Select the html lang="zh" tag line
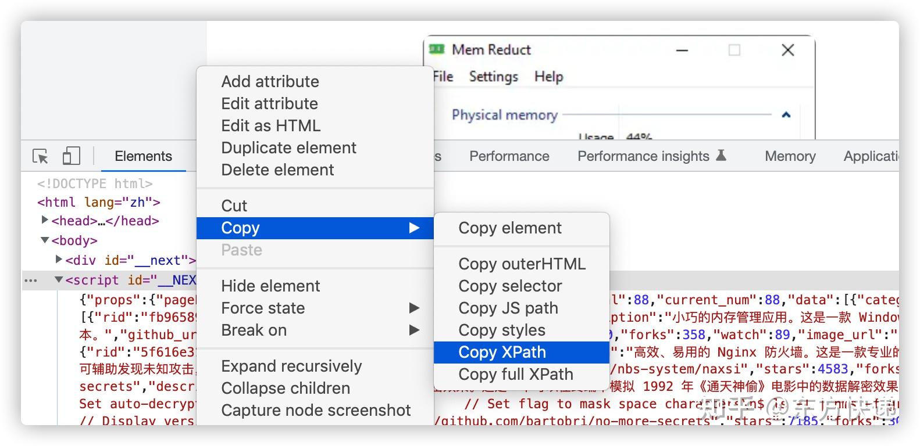 (99, 202)
